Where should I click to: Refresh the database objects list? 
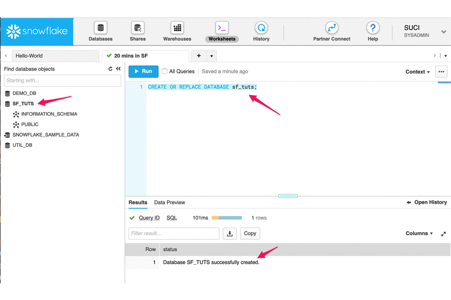[x=110, y=69]
